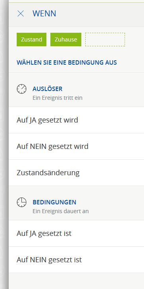This screenshot has width=144, height=289.
Task: Click the empty dashed placeholder box
Action: pyautogui.click(x=105, y=40)
